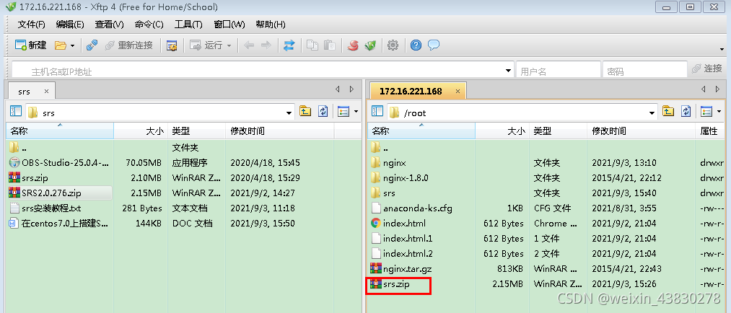Sort remote files by Type (类型) column
The width and height of the screenshot is (731, 313).
[558, 131]
